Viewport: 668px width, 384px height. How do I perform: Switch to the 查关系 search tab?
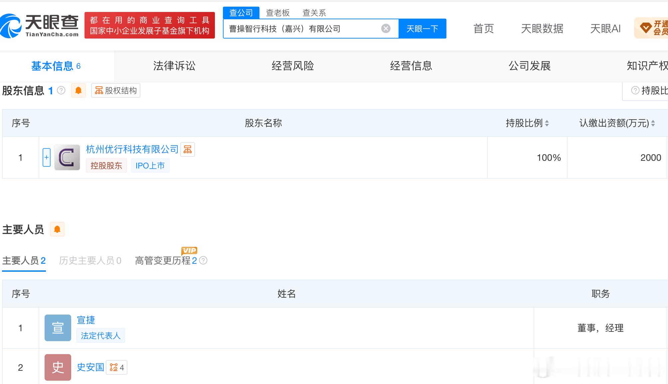(x=314, y=13)
